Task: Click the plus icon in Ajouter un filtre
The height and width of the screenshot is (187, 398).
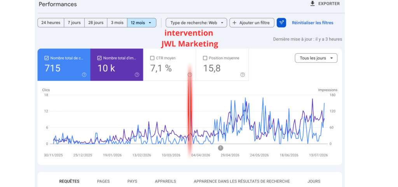Action: 234,23
